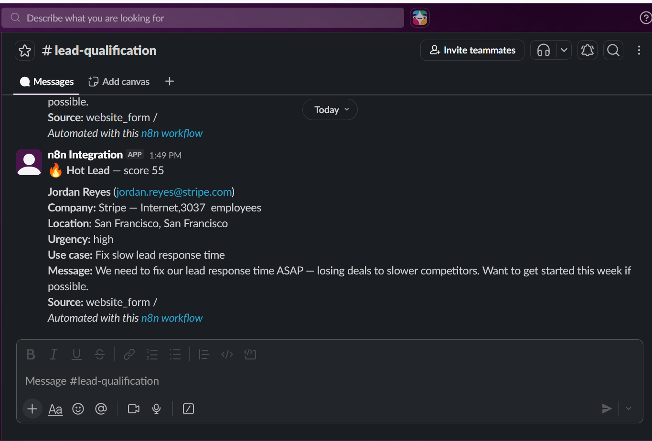Open the channel's more actions menu
The image size is (652, 441).
639,50
